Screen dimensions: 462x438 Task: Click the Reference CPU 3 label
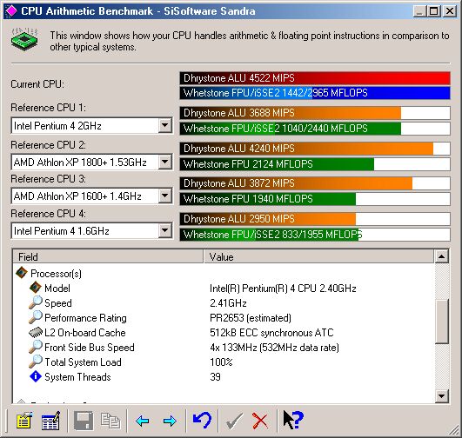point(49,179)
